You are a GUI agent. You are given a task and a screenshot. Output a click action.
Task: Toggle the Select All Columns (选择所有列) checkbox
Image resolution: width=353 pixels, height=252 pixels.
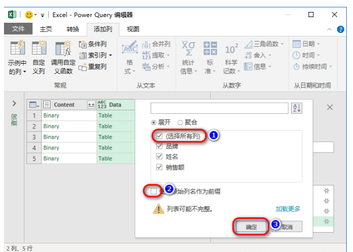click(x=159, y=136)
